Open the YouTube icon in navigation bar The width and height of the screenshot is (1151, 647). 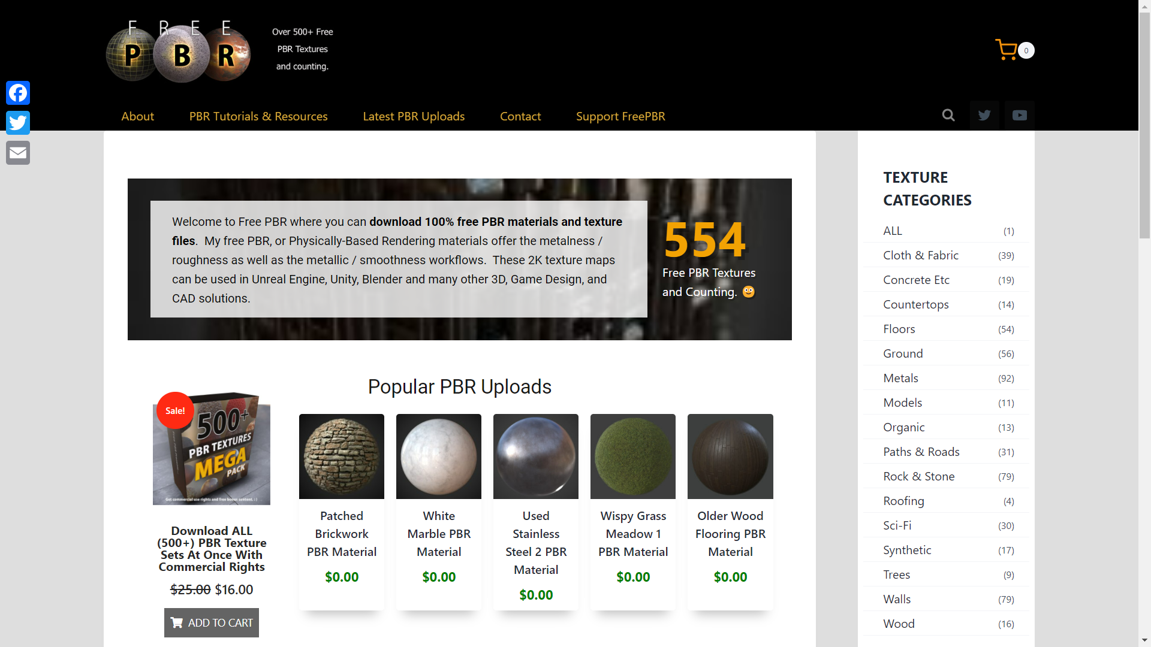(x=1020, y=115)
